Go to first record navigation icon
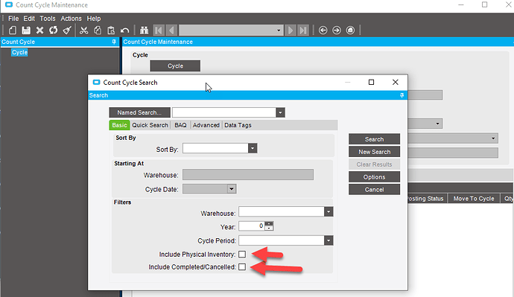This screenshot has width=514, height=297. [x=159, y=31]
